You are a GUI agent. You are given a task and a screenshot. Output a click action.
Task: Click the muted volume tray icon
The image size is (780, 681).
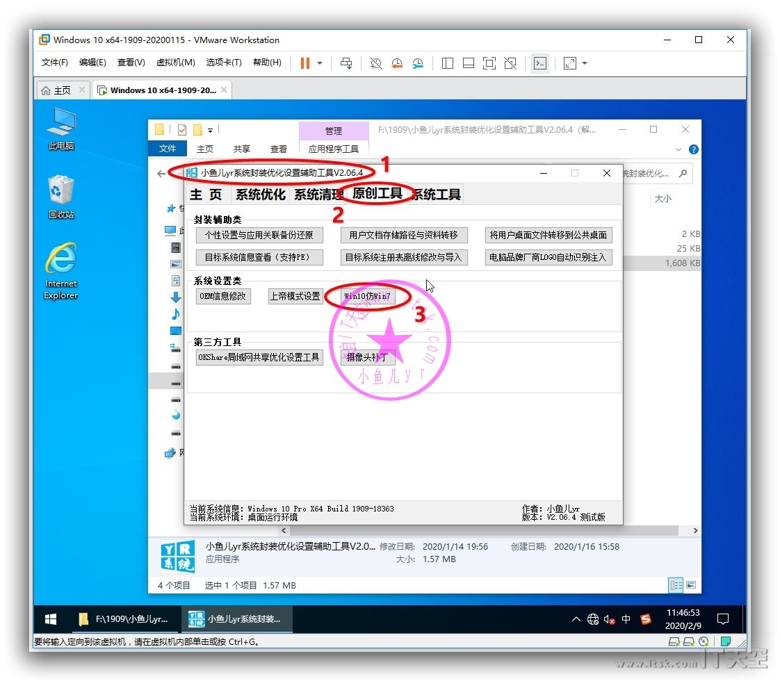click(x=610, y=619)
